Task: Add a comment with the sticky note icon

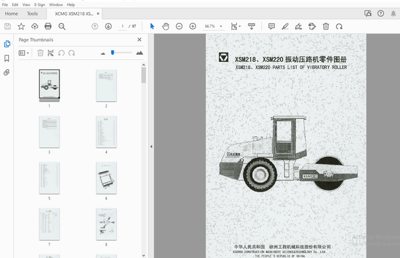Action: (271, 26)
